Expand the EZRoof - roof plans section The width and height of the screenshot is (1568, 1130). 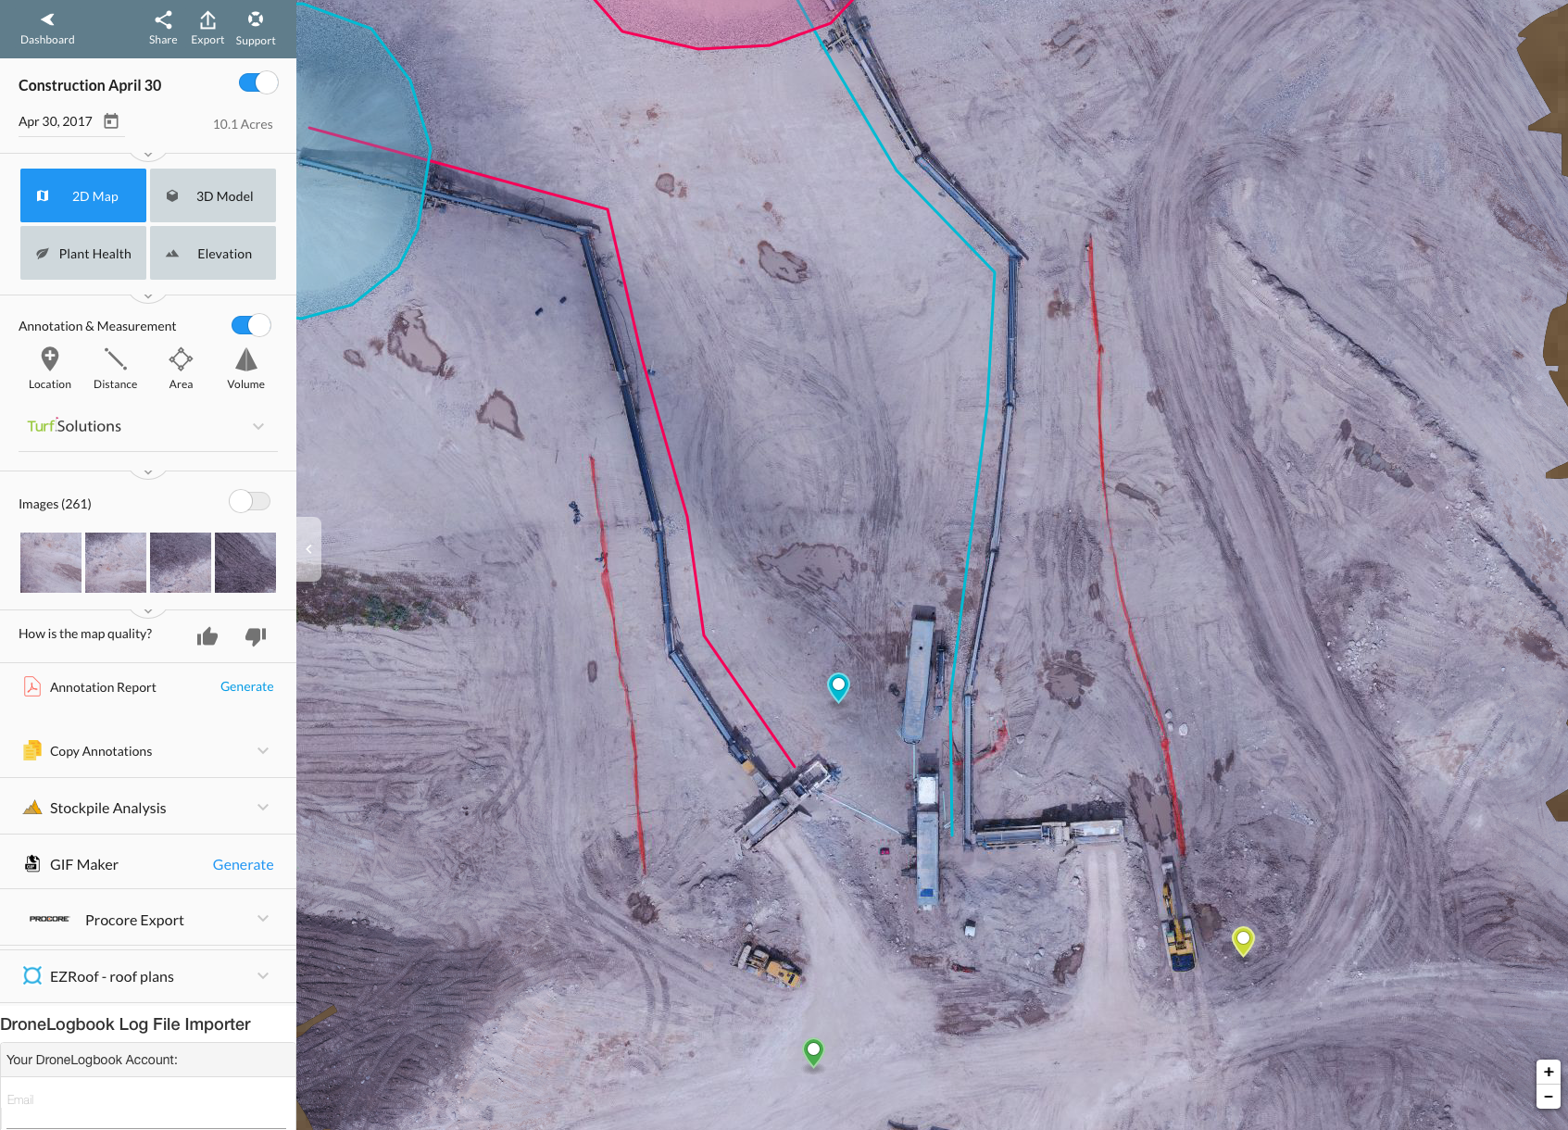pyautogui.click(x=263, y=975)
